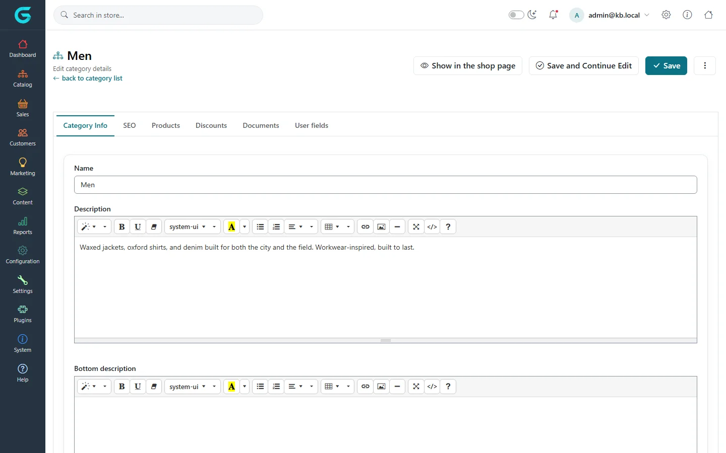
Task: Grab the Description editor resize handle
Action: [386, 341]
